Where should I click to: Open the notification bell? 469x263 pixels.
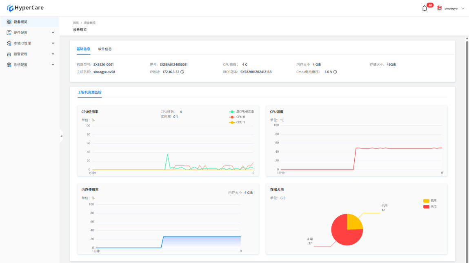425,8
